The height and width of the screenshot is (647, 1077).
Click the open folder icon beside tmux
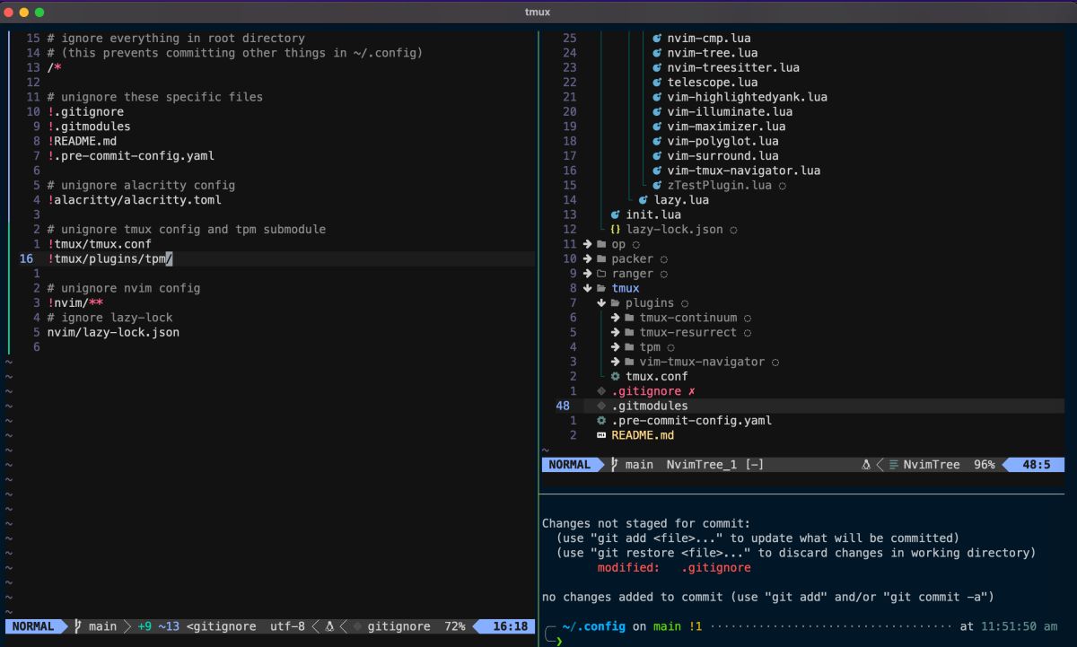coord(601,288)
